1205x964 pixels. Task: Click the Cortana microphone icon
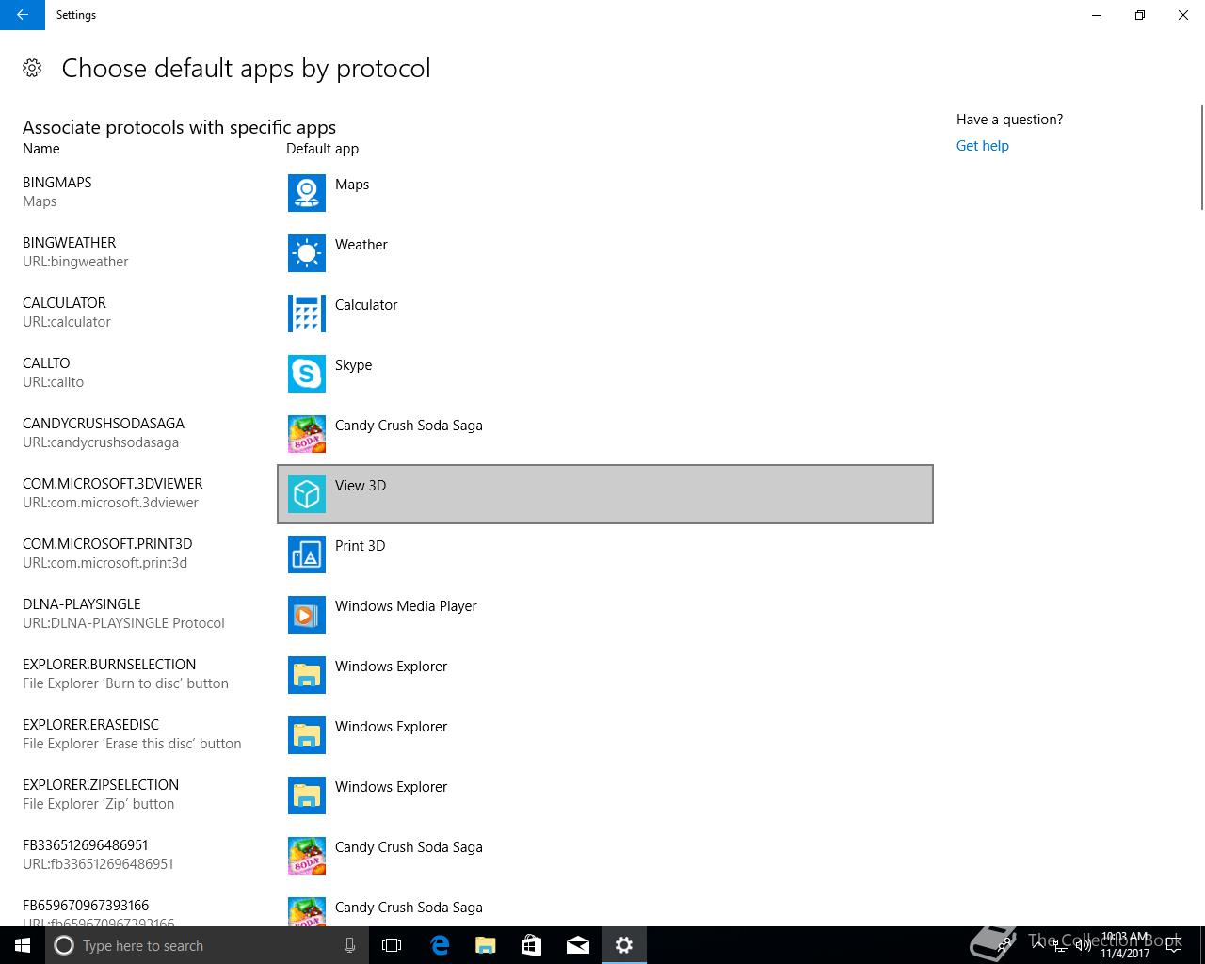click(349, 945)
